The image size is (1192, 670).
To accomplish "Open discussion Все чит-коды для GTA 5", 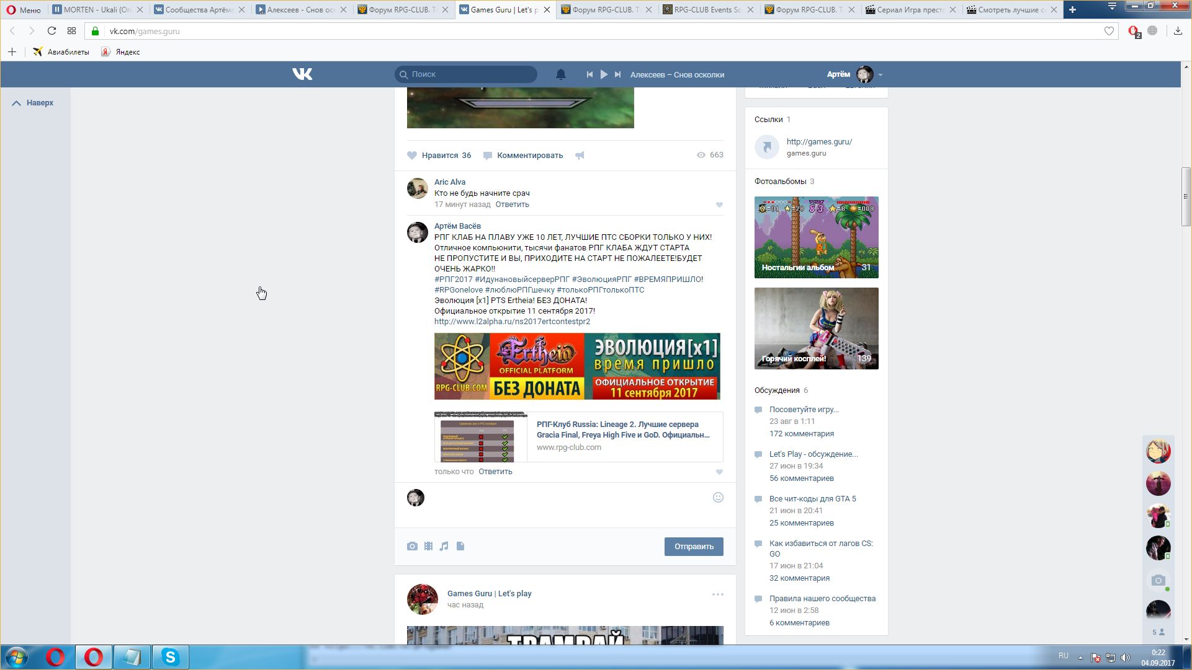I will tap(812, 499).
